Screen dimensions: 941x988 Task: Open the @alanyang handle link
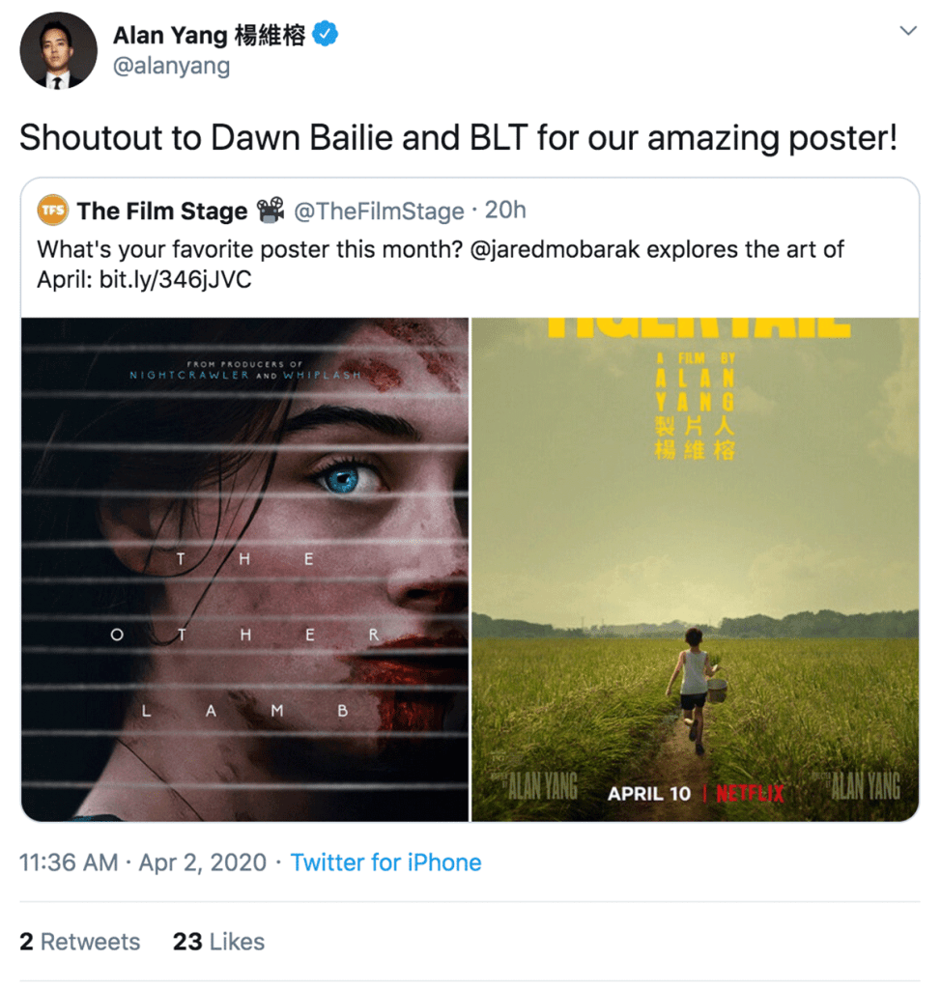171,67
